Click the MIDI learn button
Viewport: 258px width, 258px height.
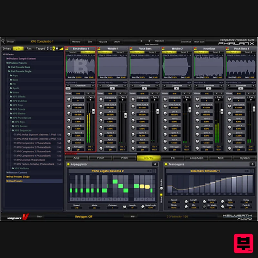pos(199,42)
